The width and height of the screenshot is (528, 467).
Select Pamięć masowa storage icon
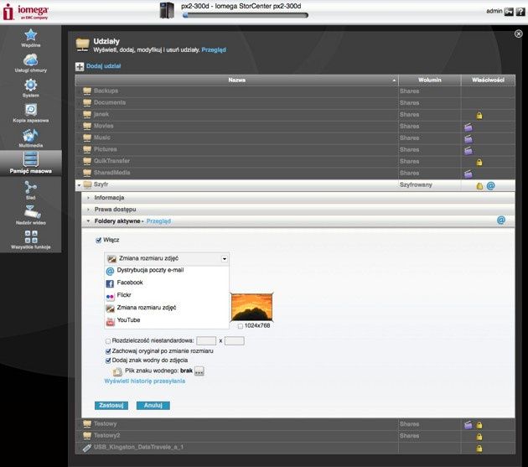point(31,159)
